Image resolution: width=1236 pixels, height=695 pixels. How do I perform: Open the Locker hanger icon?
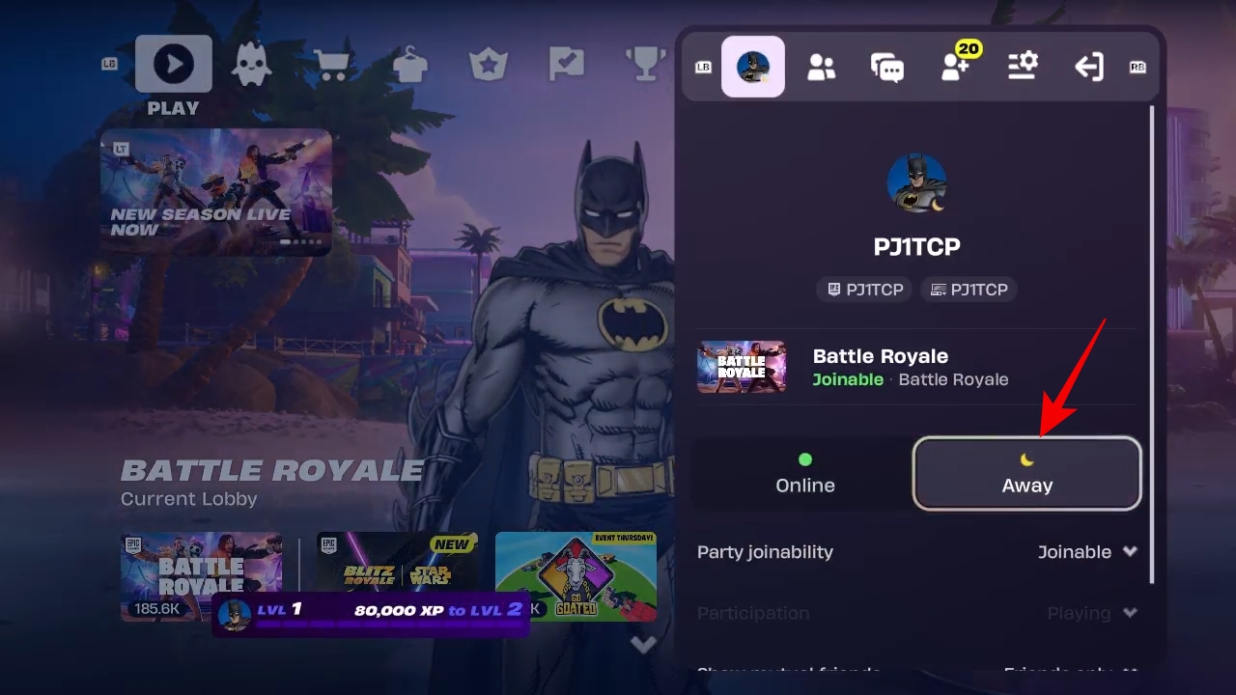pos(410,66)
